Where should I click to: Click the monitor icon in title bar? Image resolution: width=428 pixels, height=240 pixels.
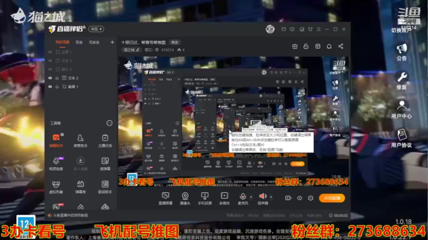click(292, 29)
